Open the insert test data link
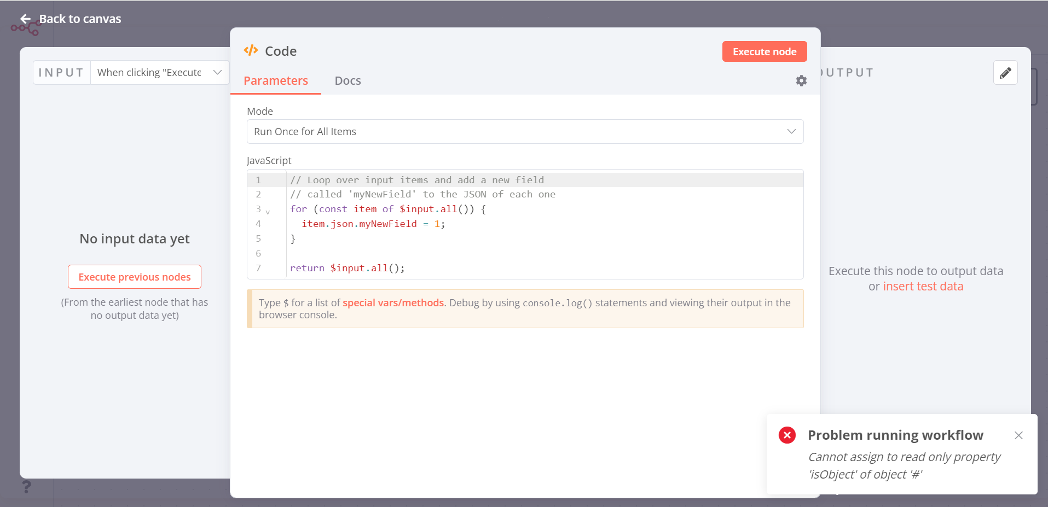Viewport: 1048px width, 507px height. (922, 286)
